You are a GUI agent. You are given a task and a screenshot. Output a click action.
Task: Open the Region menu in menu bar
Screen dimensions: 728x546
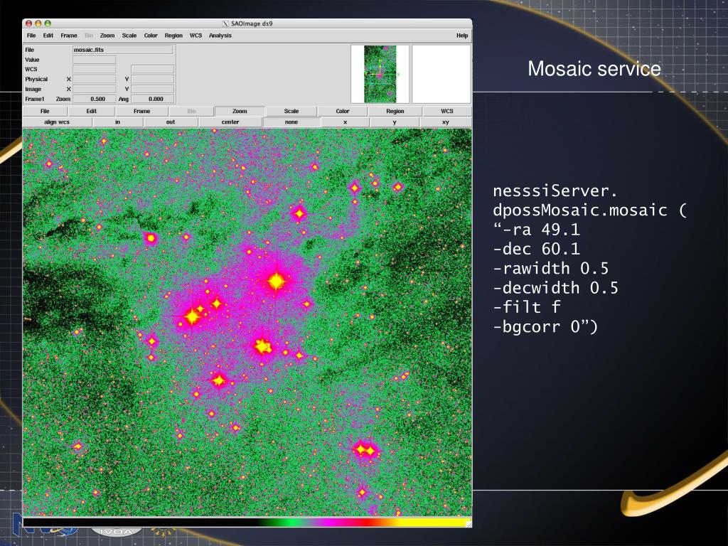pyautogui.click(x=173, y=36)
